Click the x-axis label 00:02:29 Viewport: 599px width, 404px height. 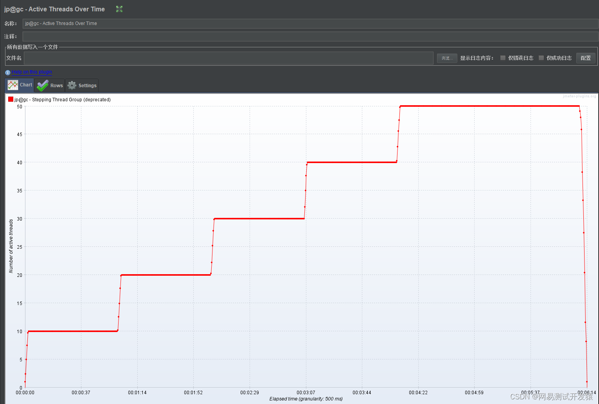point(250,393)
